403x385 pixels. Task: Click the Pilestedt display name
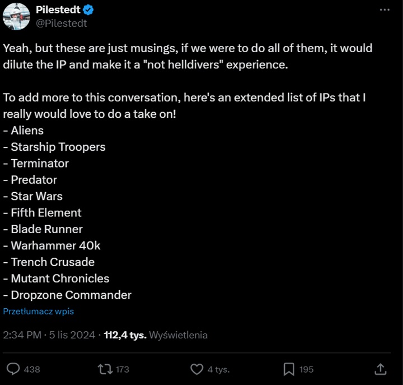pos(58,10)
